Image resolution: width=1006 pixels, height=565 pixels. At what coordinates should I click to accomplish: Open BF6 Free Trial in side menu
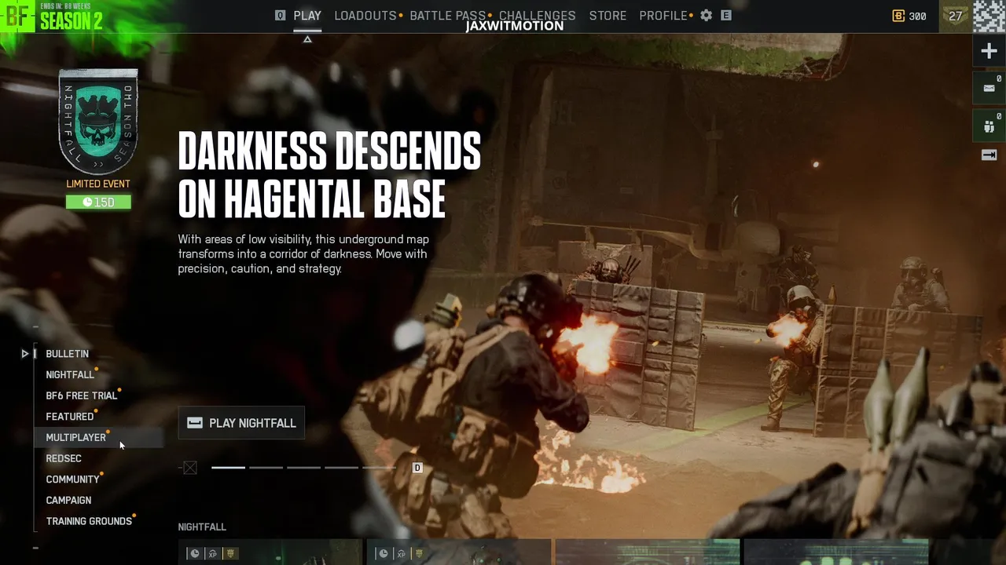(x=82, y=396)
